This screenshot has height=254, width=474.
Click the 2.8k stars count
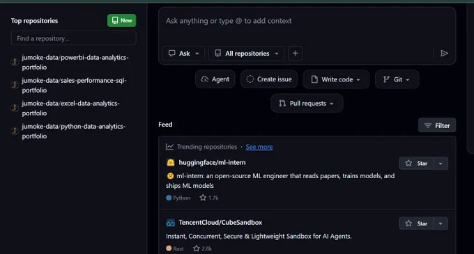(203, 248)
